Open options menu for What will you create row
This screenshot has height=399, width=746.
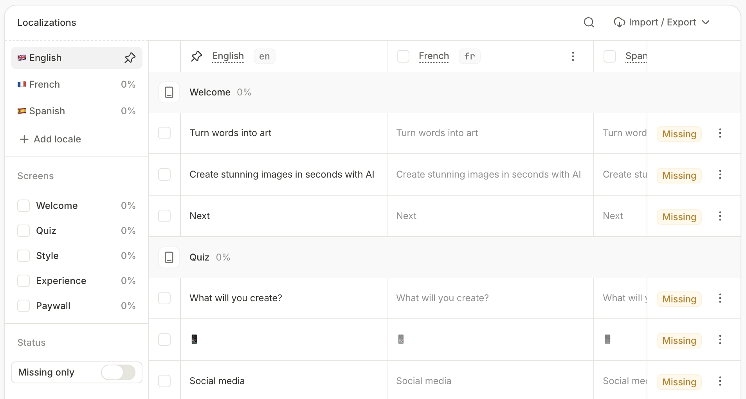click(x=720, y=298)
